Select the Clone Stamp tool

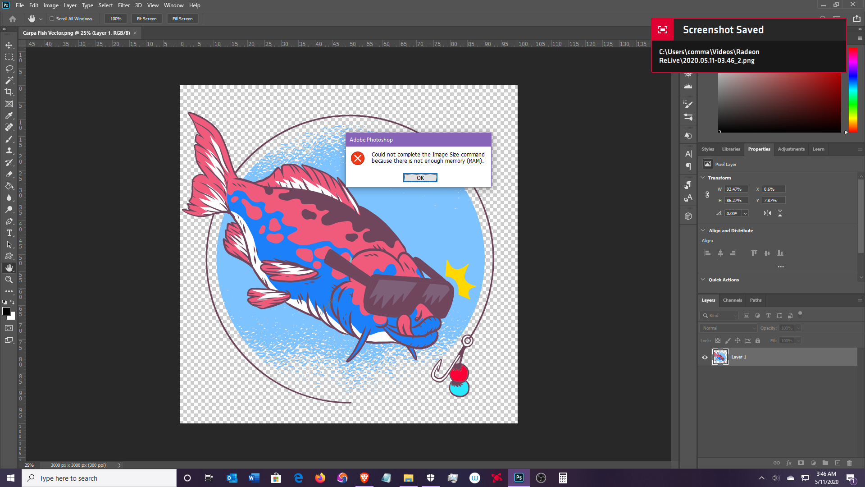[9, 151]
